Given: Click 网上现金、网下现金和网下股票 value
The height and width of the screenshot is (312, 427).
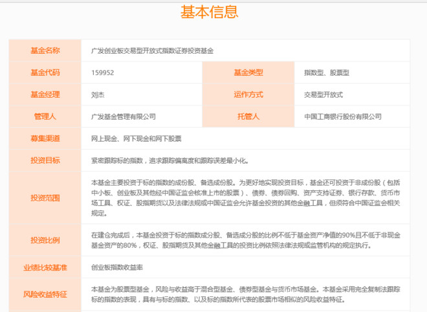Looking at the screenshot, I should (136, 139).
